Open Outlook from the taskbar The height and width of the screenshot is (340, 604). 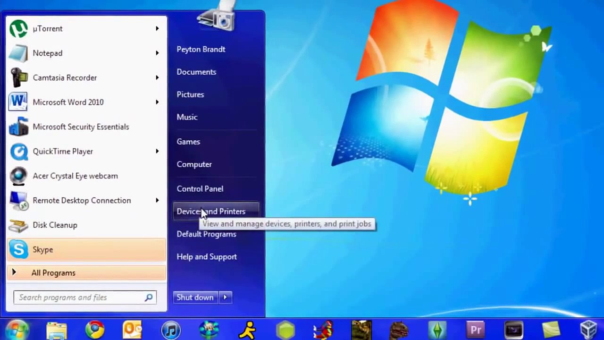coord(133,330)
